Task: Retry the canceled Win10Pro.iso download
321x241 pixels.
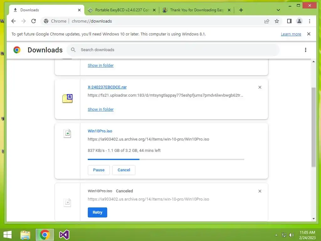Action: 97,212
